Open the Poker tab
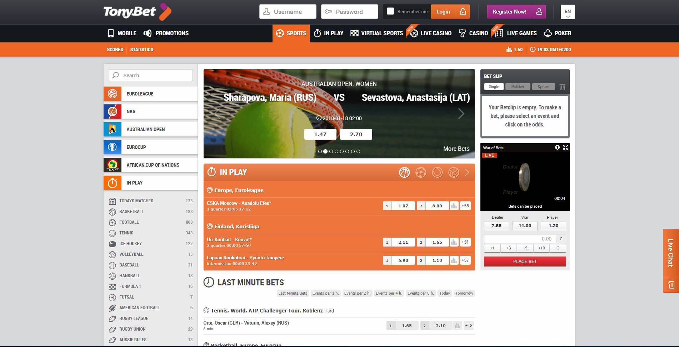The height and width of the screenshot is (347, 679). [558, 33]
